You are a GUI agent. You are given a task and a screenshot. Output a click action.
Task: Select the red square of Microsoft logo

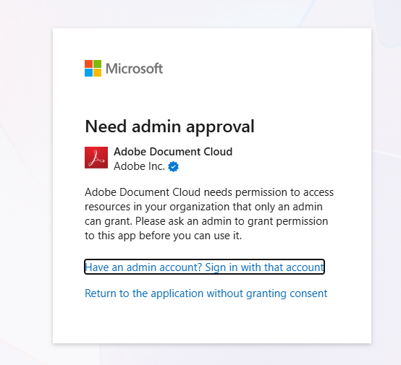coord(88,64)
